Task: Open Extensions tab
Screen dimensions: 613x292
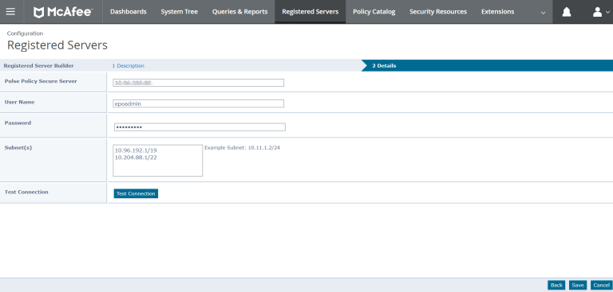Action: tap(498, 12)
